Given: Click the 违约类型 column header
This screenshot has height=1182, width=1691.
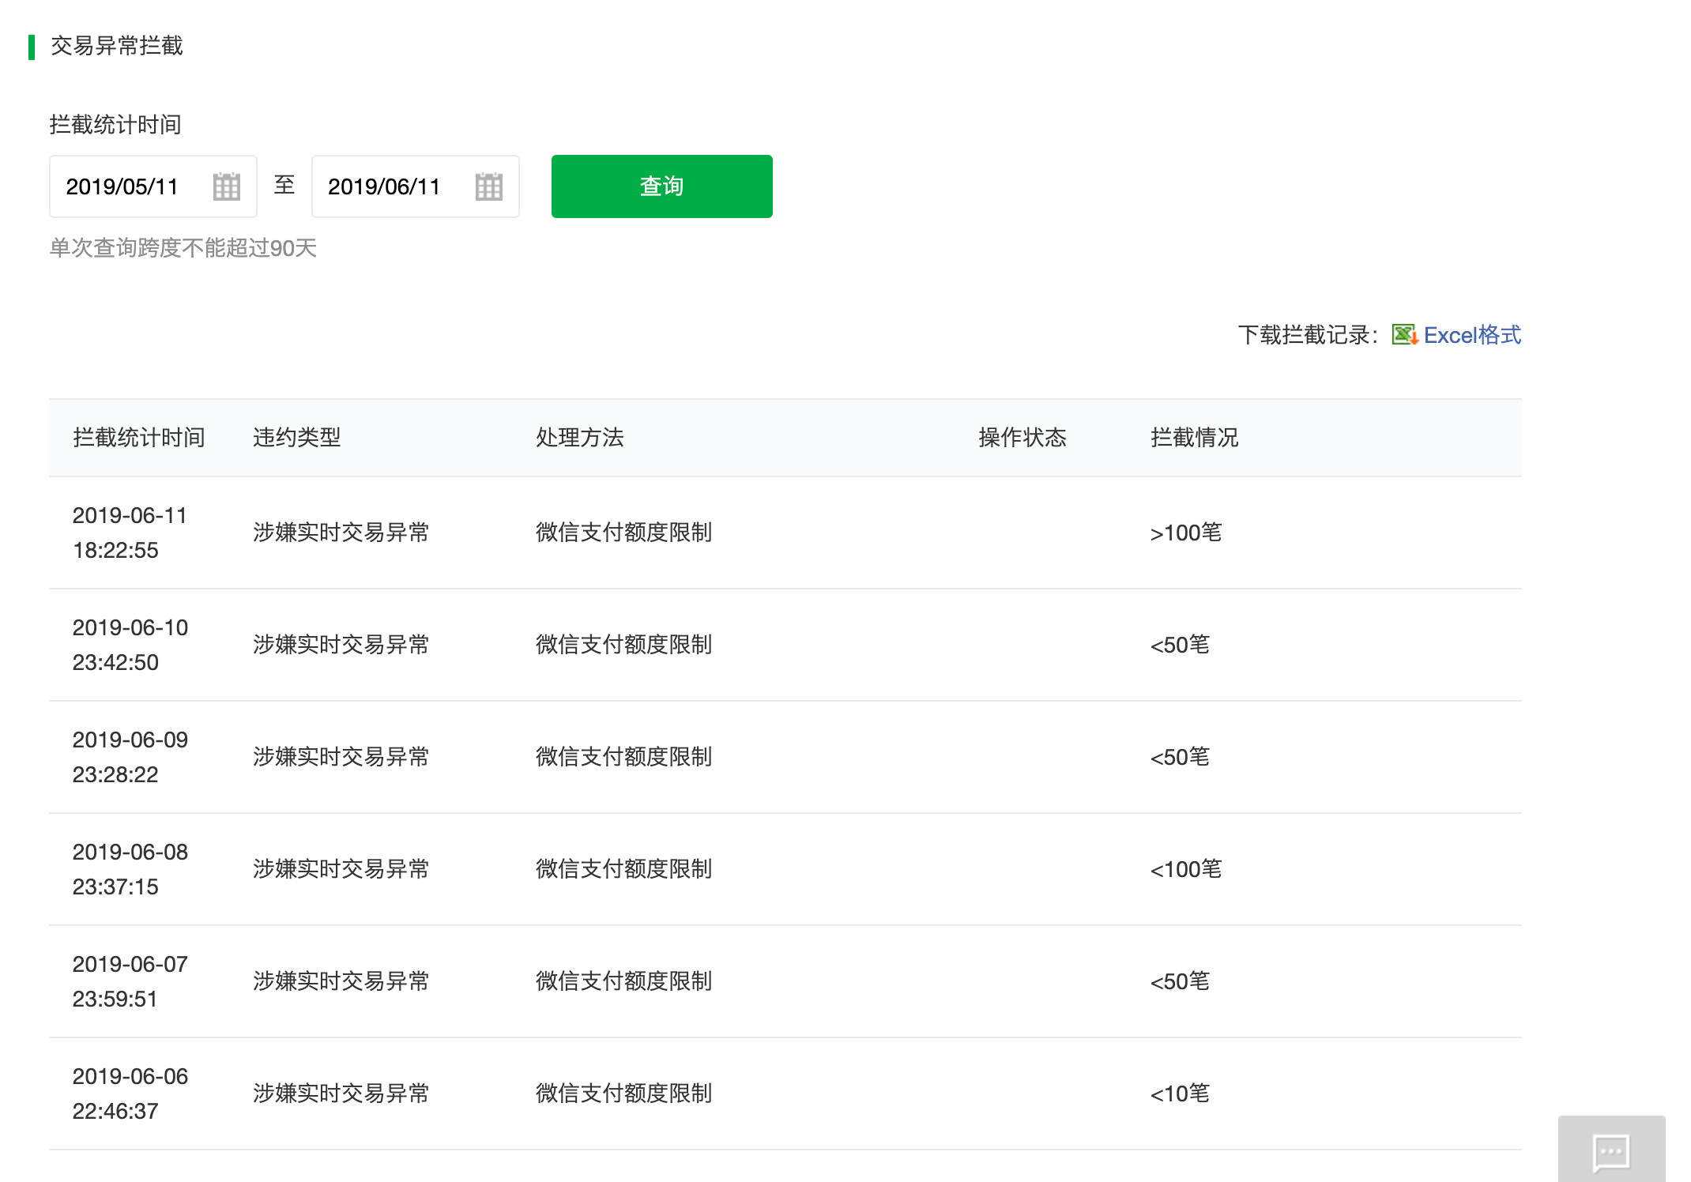Looking at the screenshot, I should (x=297, y=438).
